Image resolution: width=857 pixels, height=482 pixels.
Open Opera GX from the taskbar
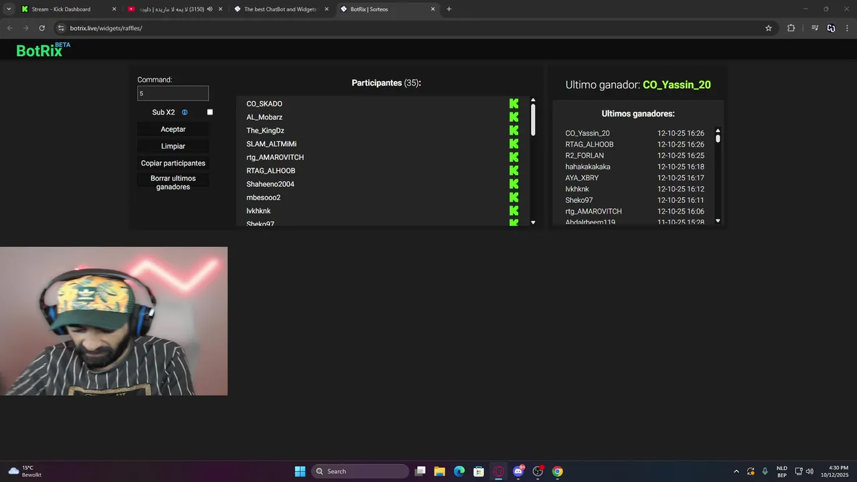coord(499,471)
